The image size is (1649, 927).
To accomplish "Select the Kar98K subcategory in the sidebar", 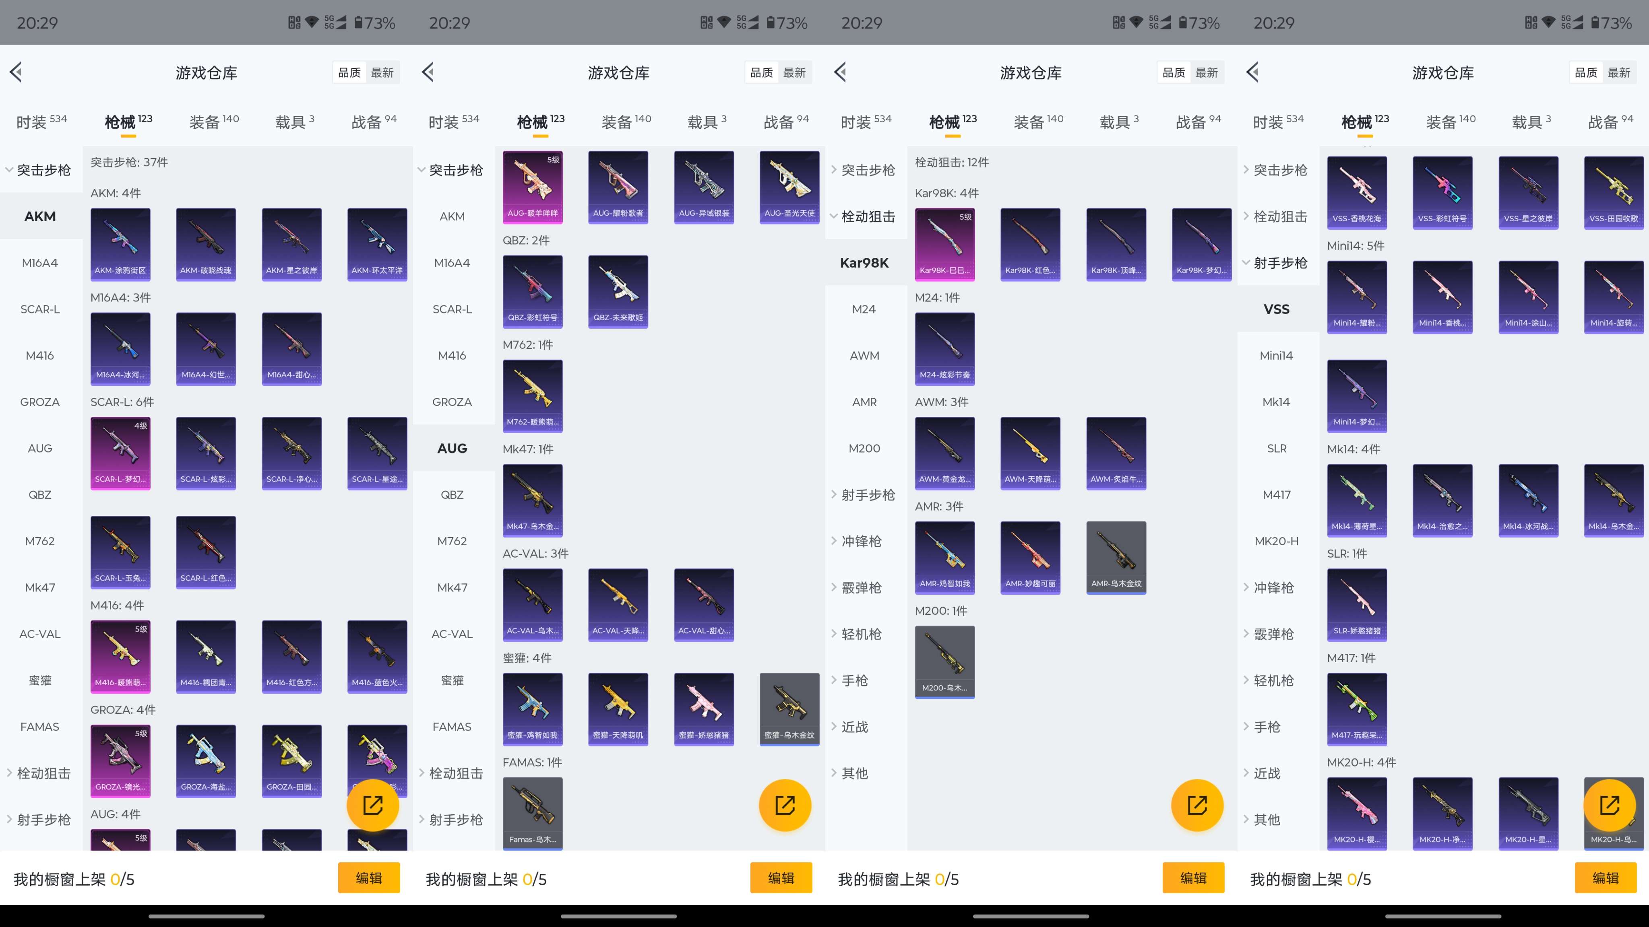I will [865, 262].
